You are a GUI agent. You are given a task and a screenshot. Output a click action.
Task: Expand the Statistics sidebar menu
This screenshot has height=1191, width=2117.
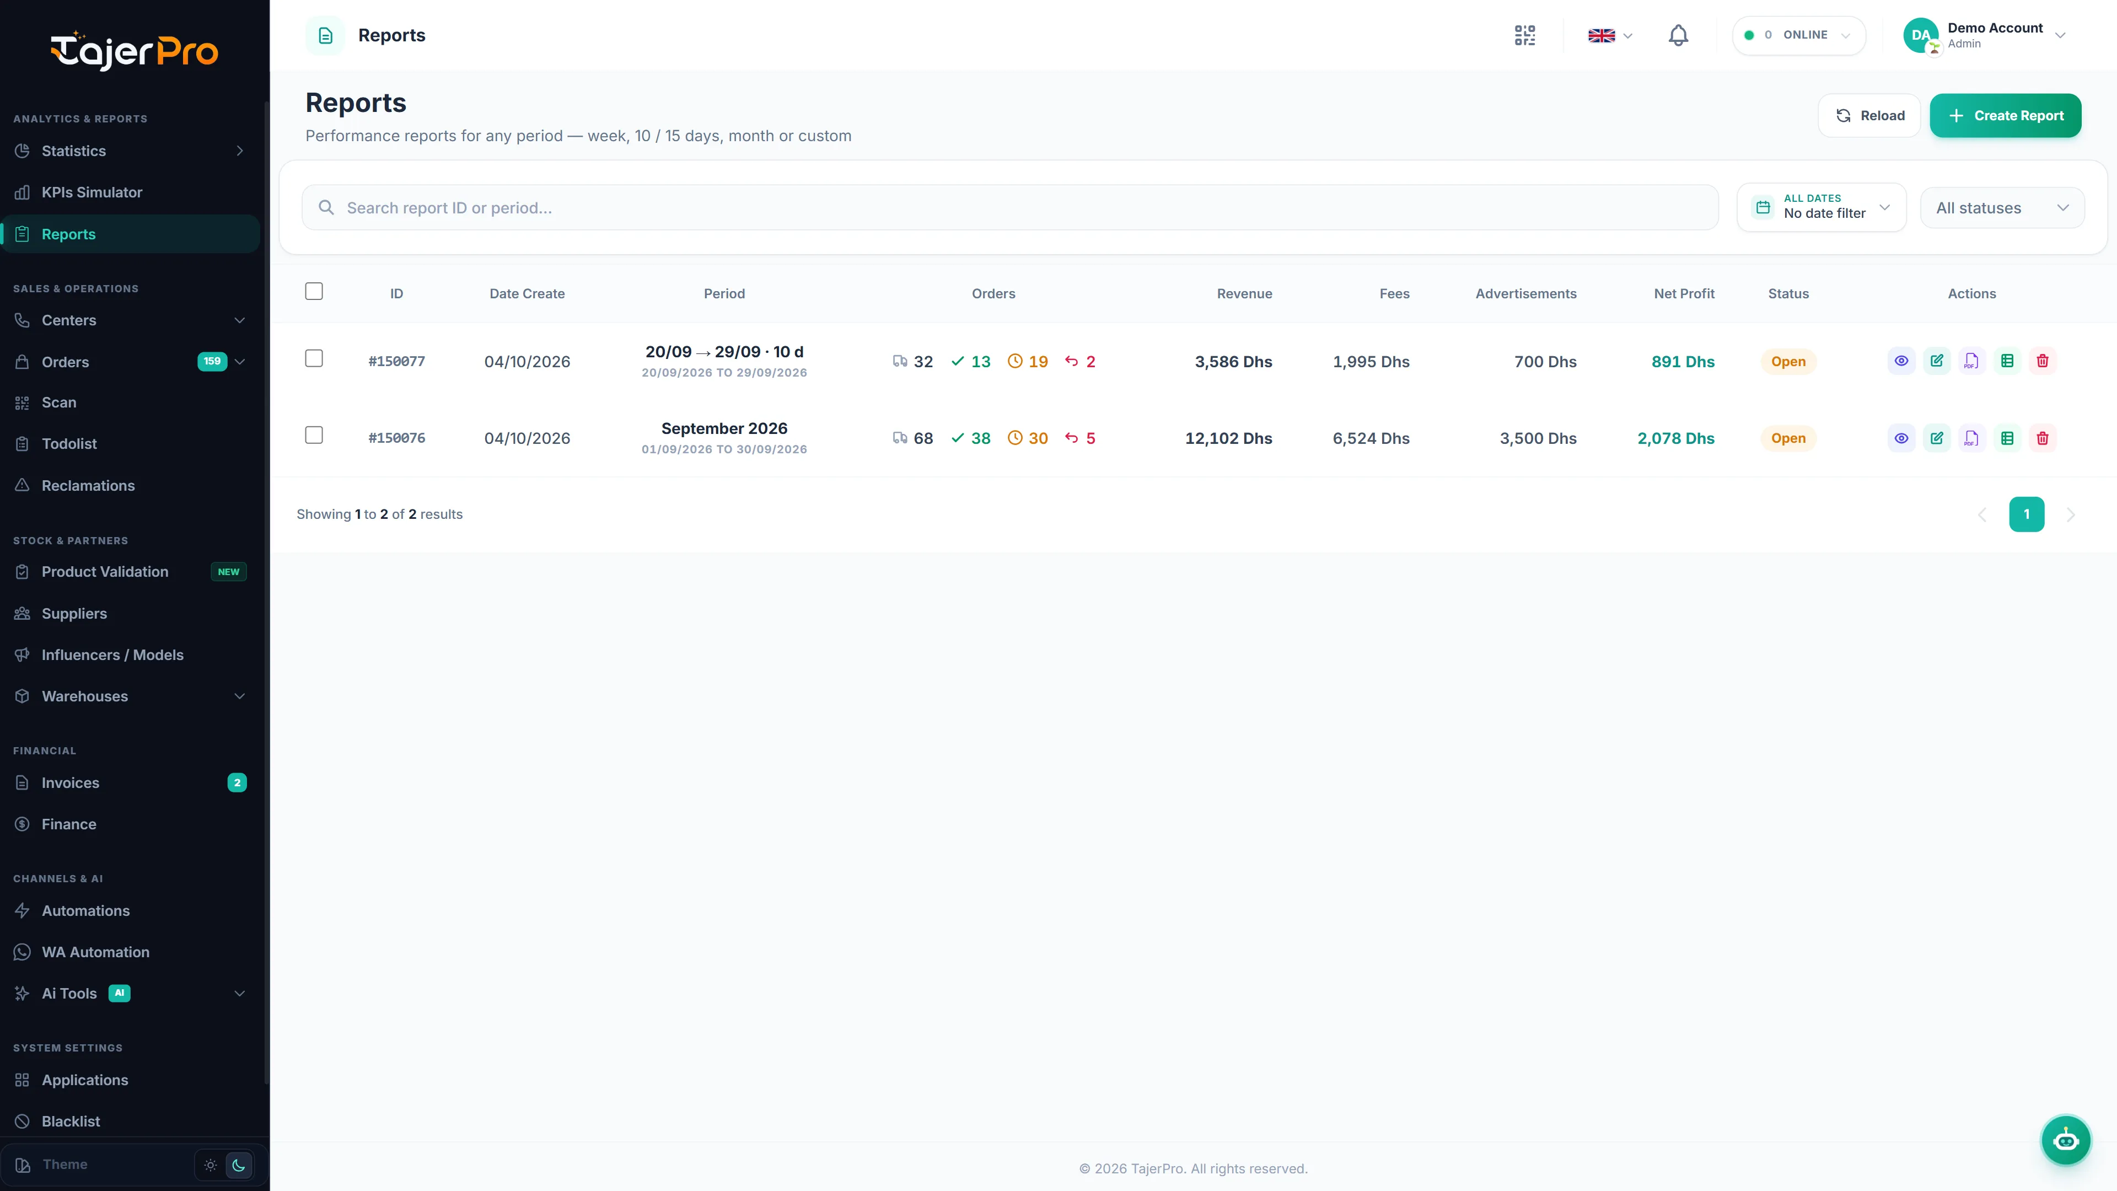click(130, 151)
